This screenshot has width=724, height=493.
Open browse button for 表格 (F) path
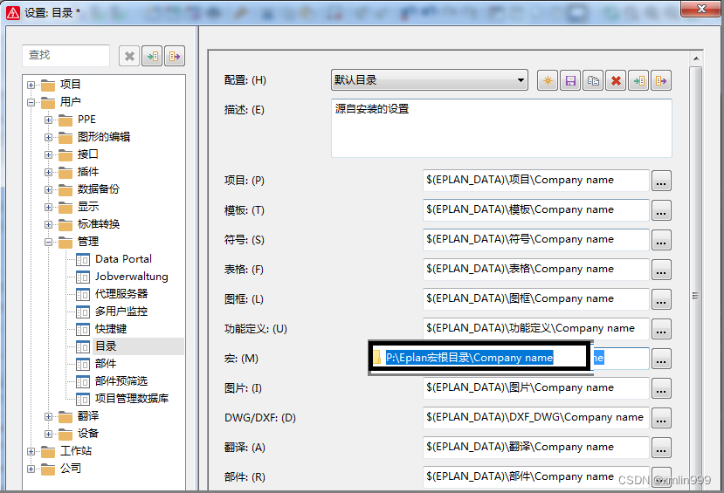661,270
